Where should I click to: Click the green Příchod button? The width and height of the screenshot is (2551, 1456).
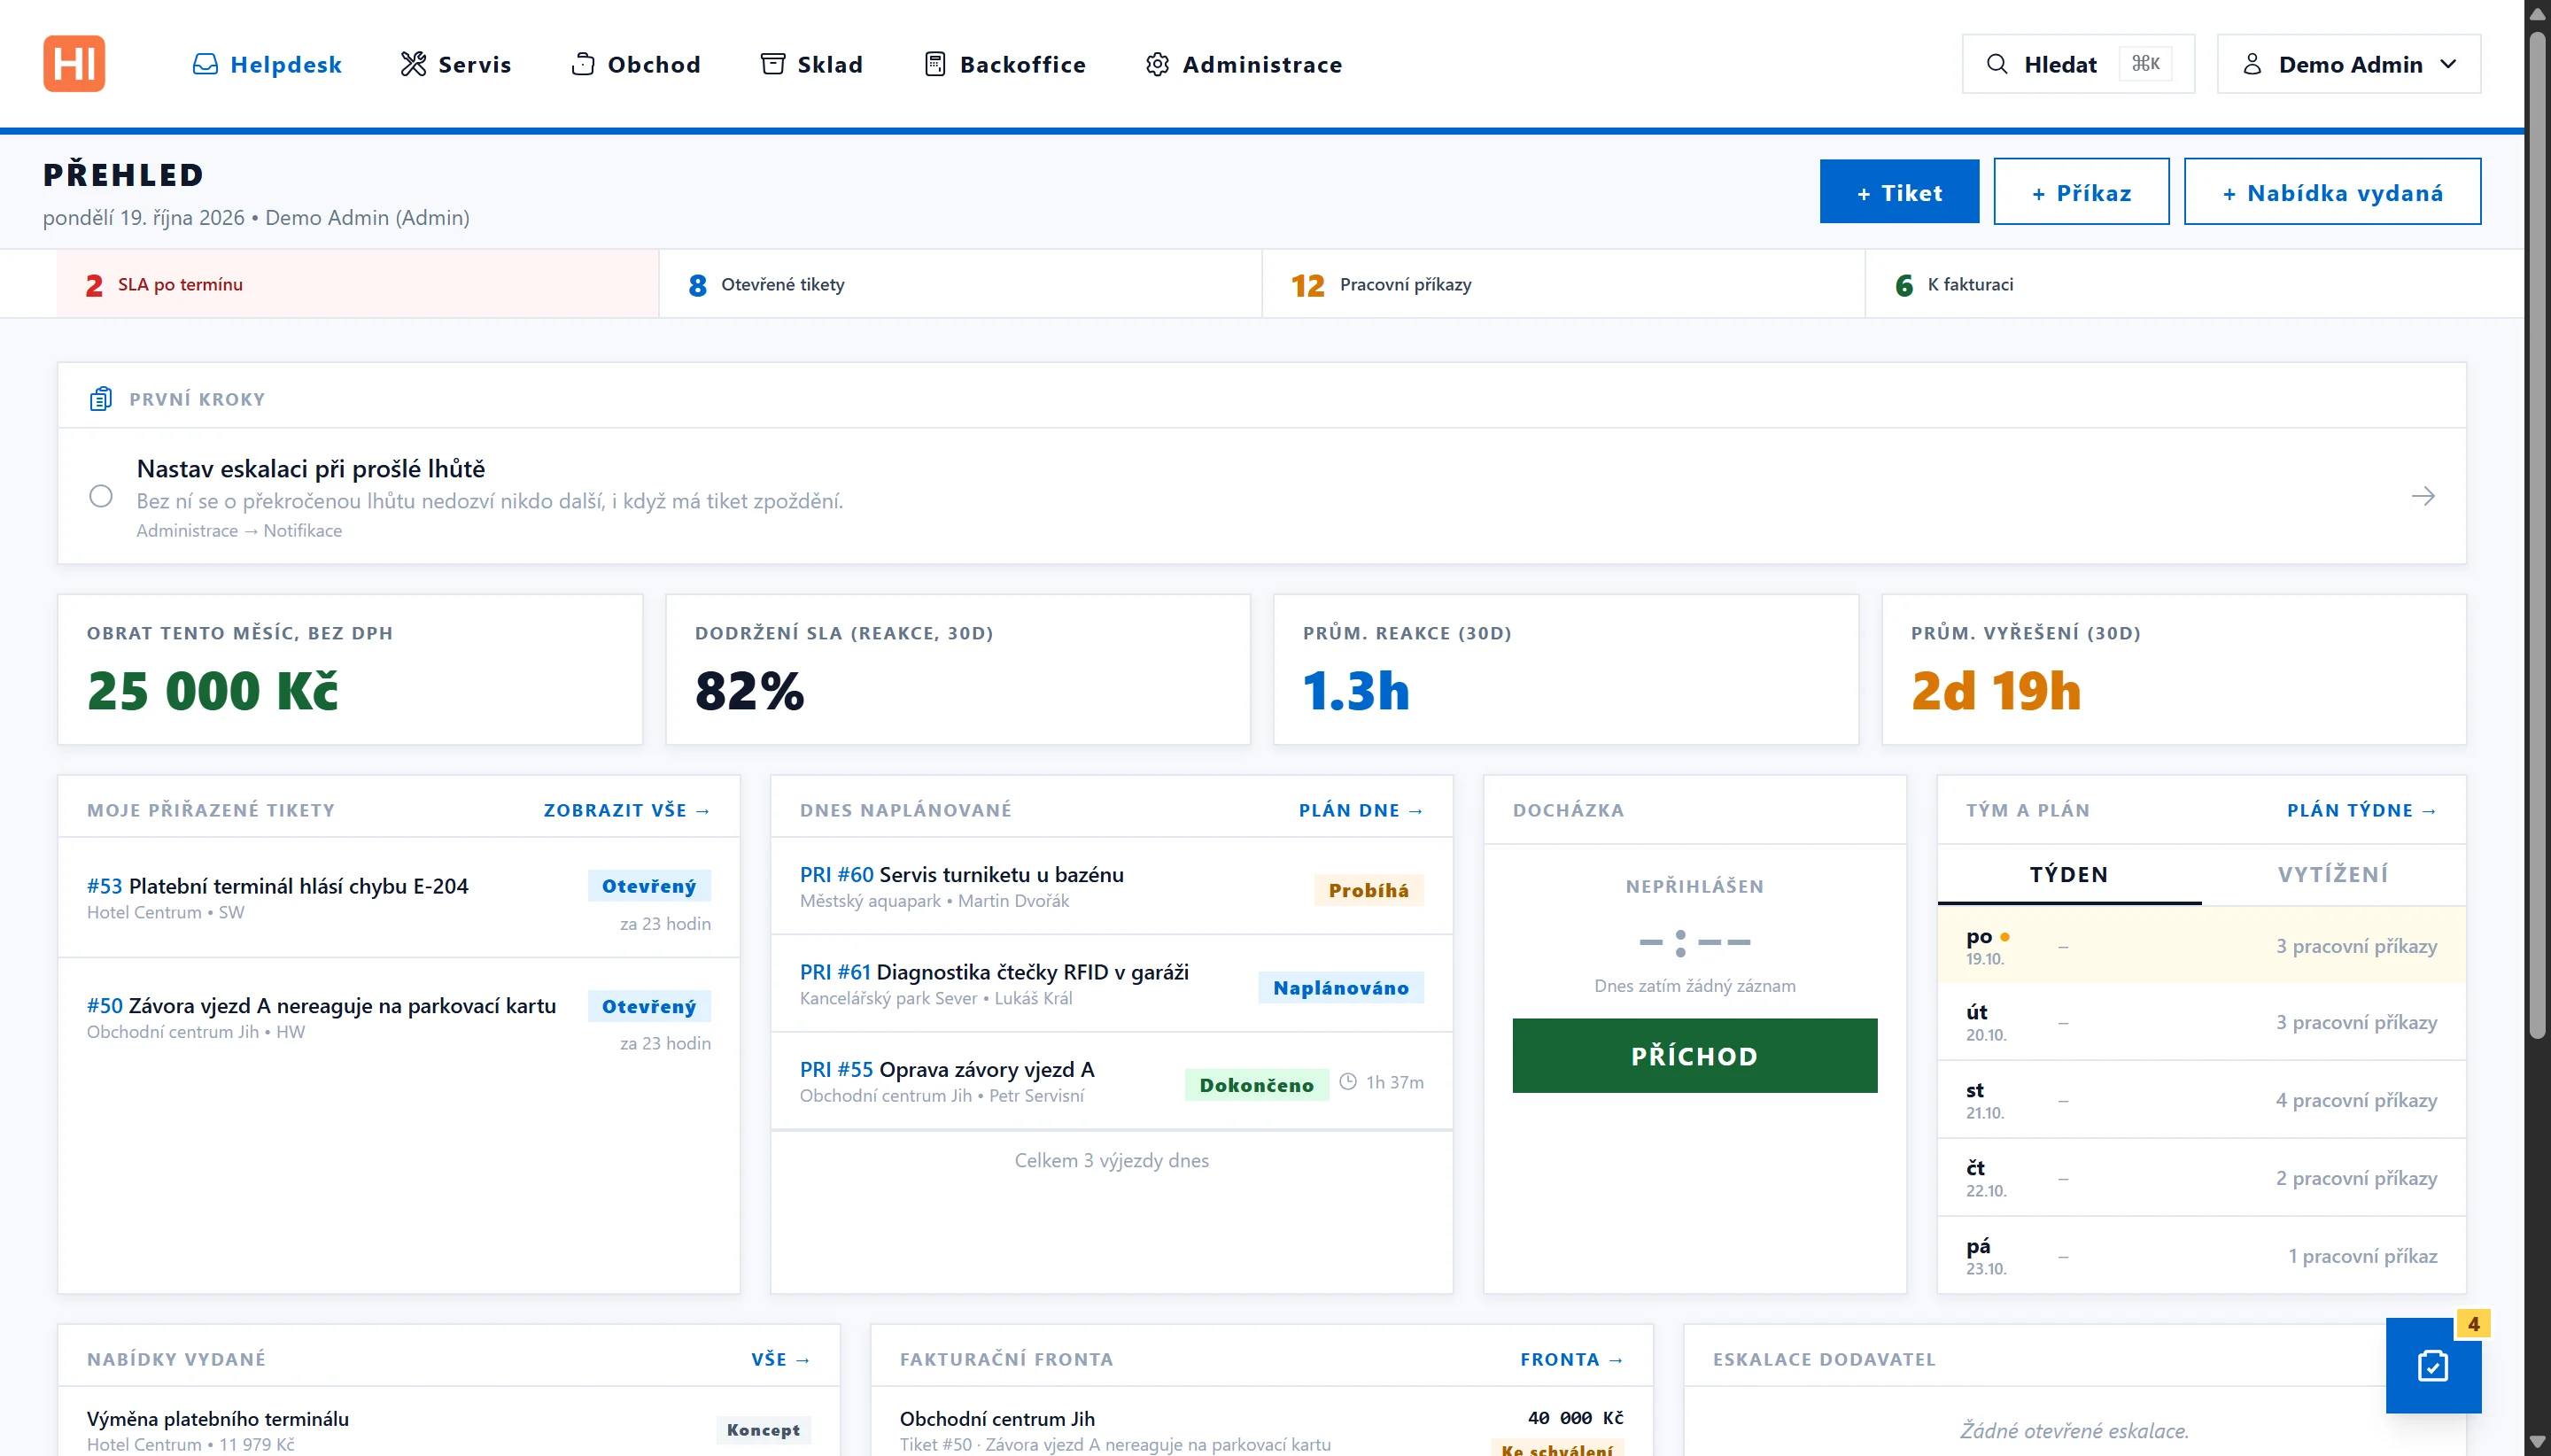point(1694,1055)
